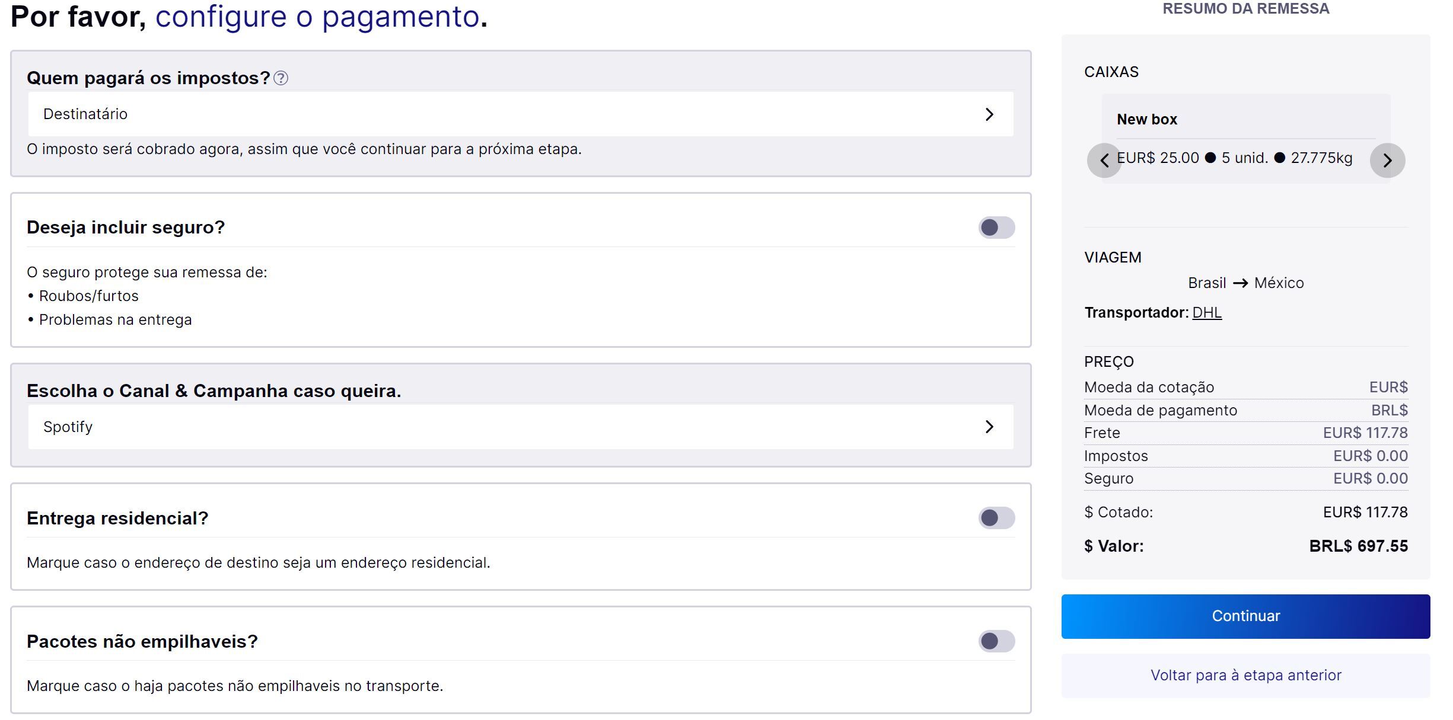Screen dimensions: 1453x720
Task: Toggle residential delivery switch
Action: tap(996, 518)
